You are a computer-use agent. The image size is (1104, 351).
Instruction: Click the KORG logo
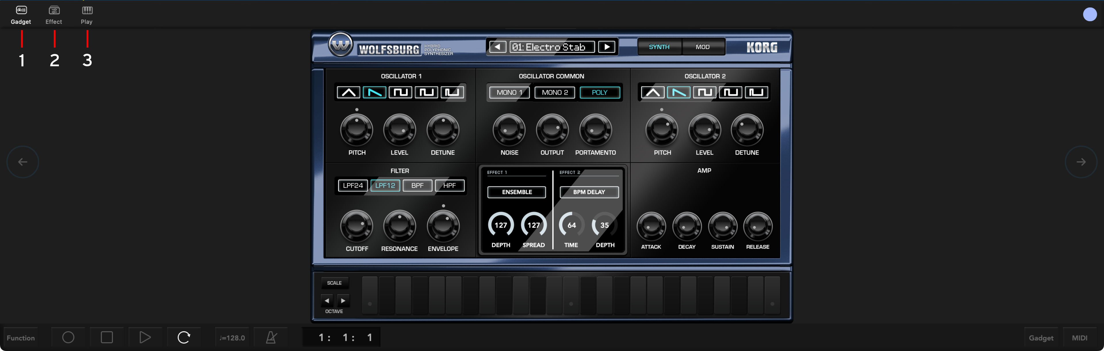(x=762, y=47)
